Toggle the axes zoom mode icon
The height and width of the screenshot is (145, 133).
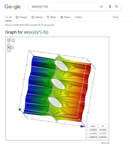[12, 47]
